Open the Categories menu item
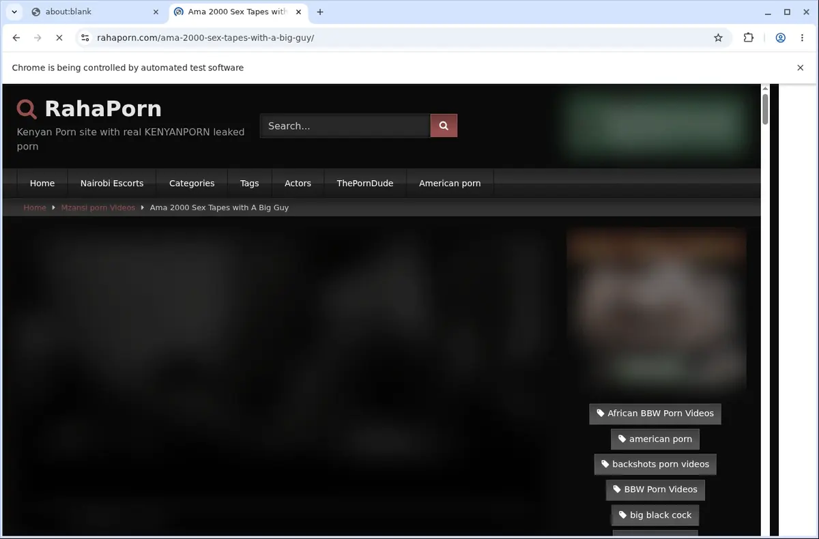 click(x=192, y=183)
